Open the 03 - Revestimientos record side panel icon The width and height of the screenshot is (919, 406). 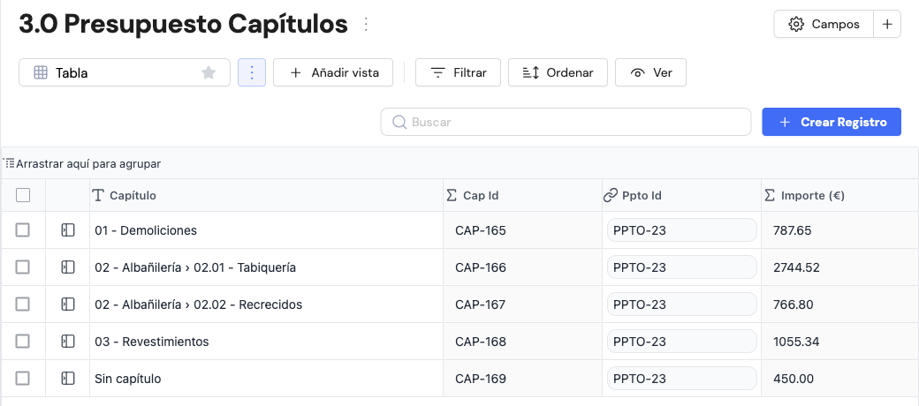pyautogui.click(x=68, y=341)
